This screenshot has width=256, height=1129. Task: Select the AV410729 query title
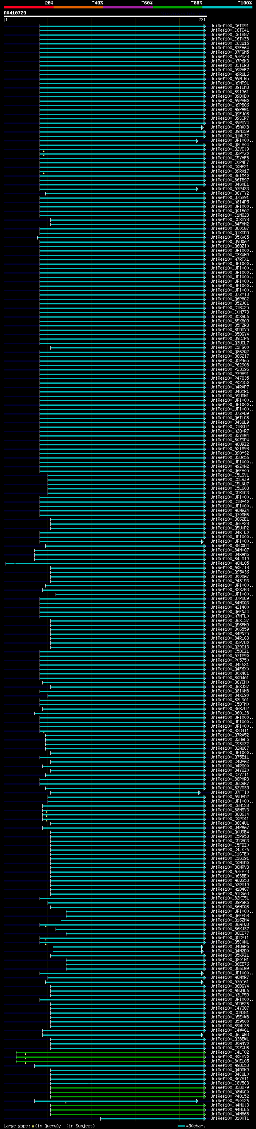[x=15, y=13]
